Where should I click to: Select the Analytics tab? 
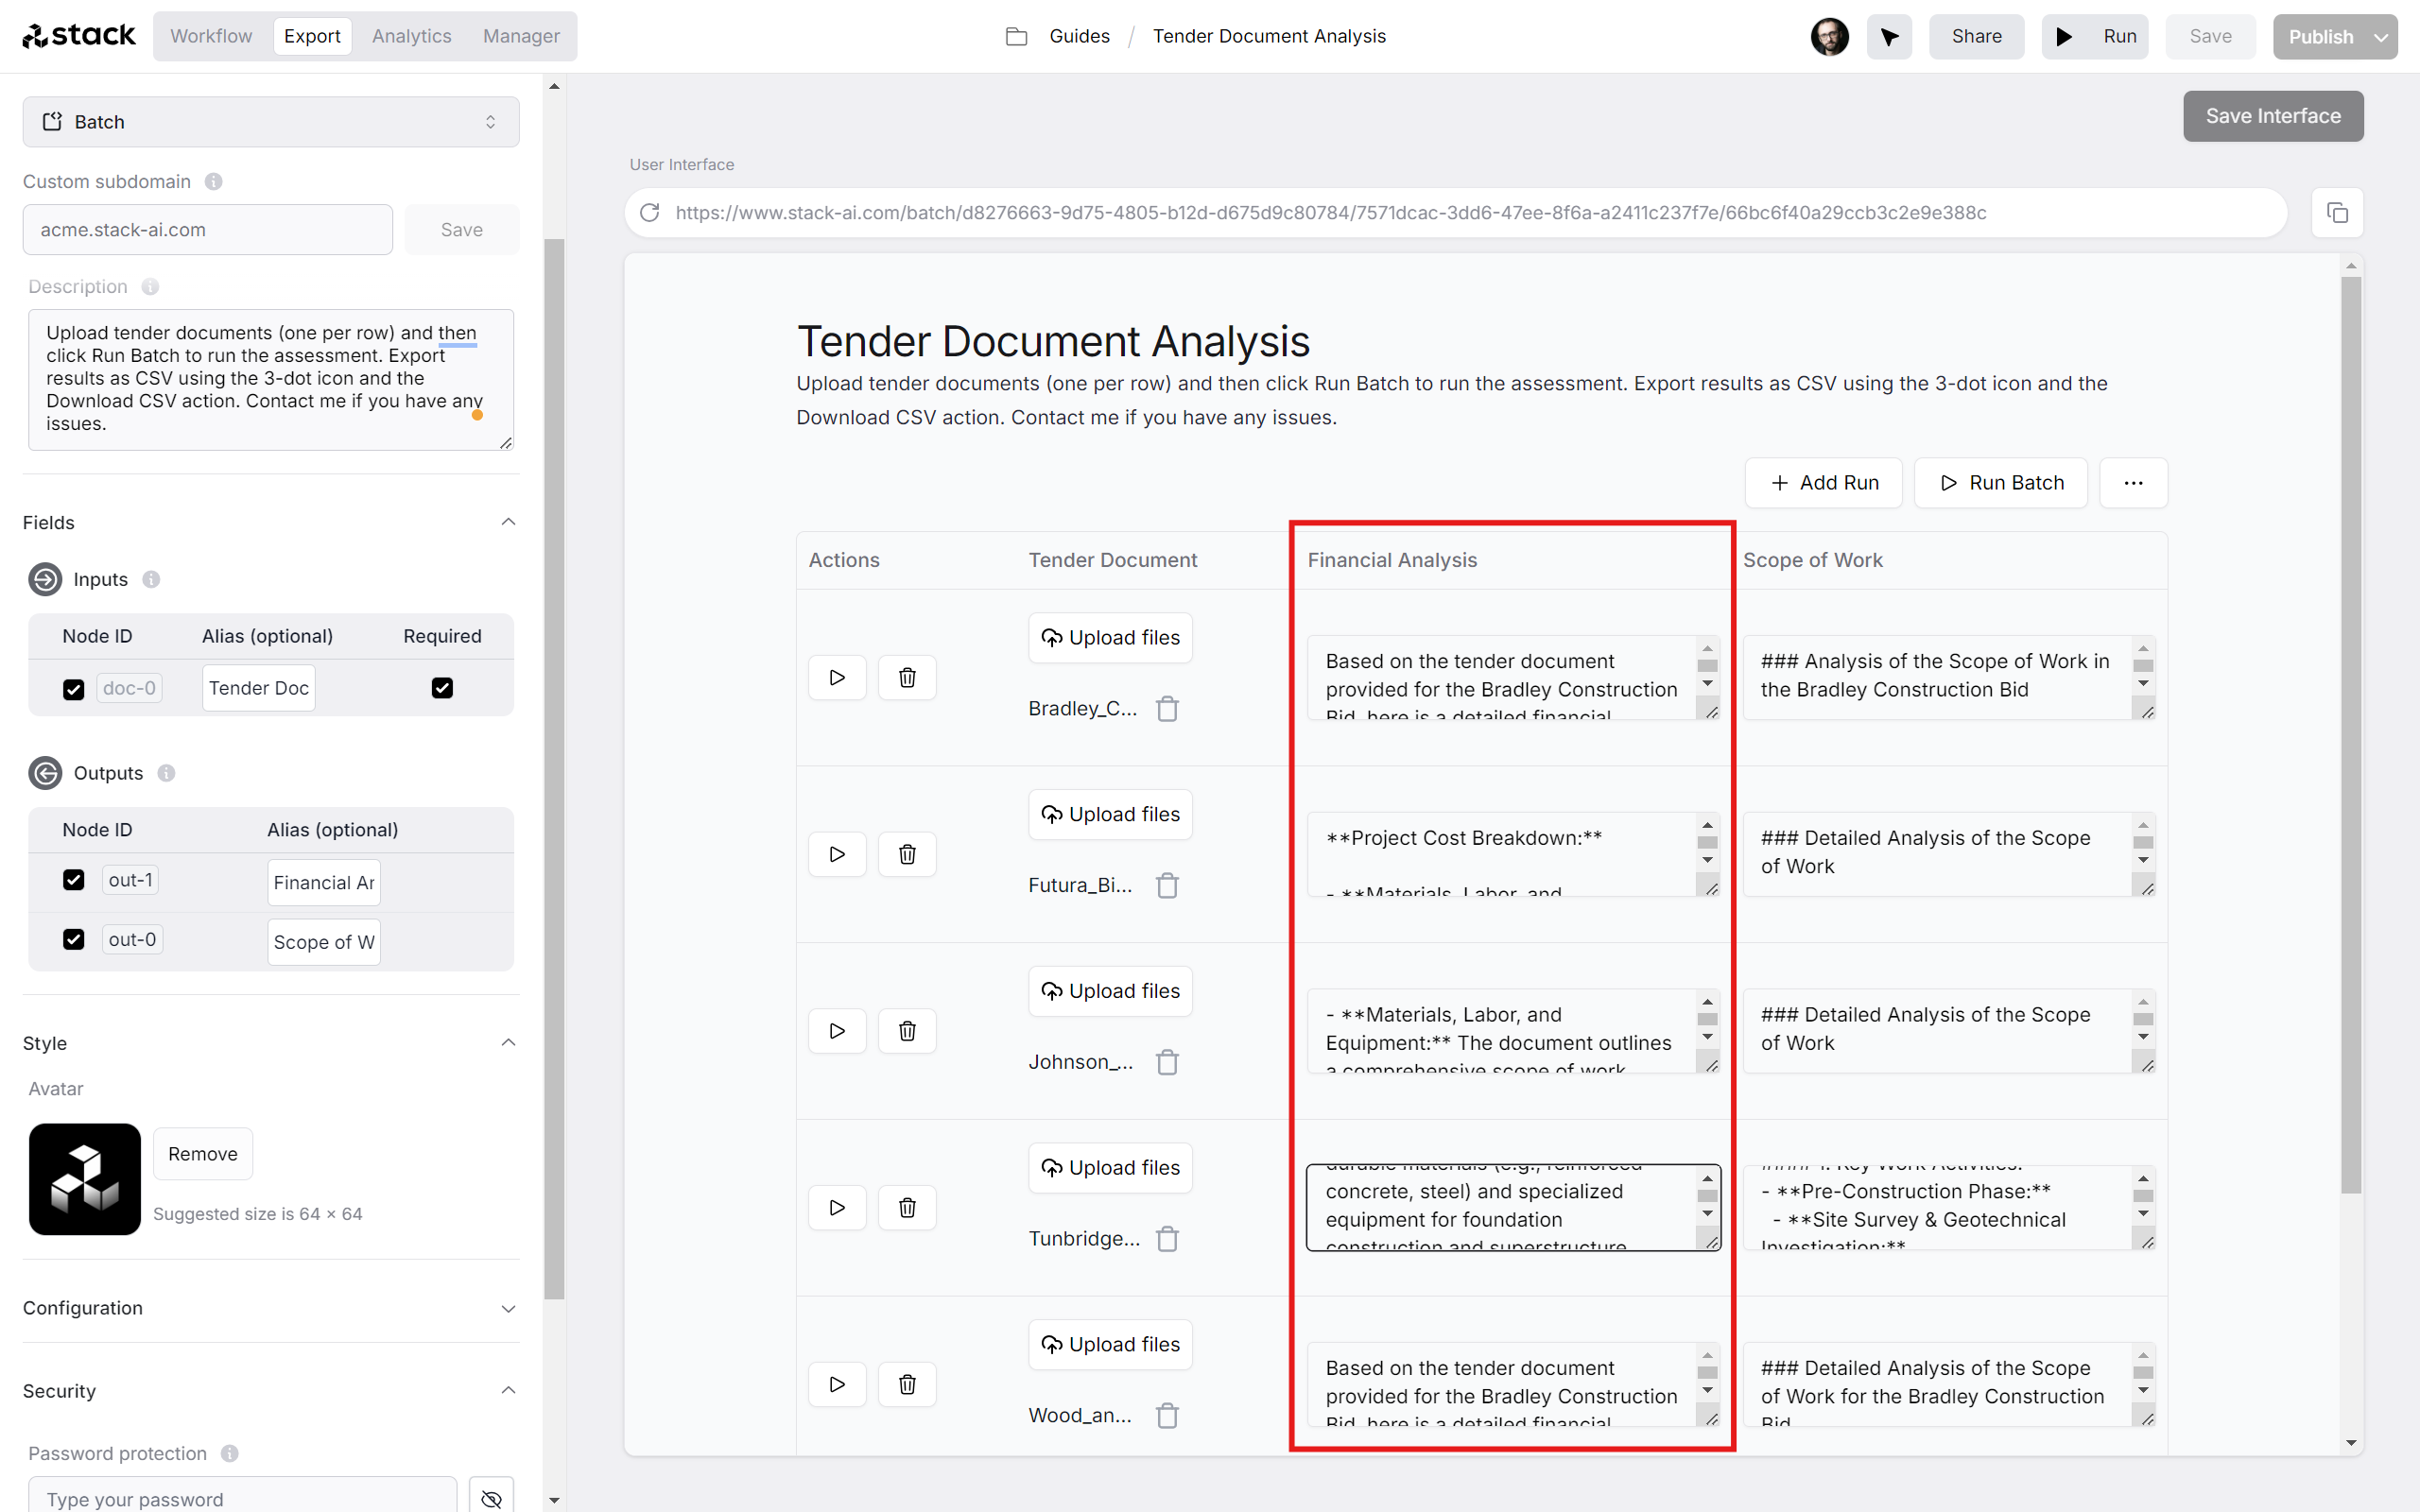pyautogui.click(x=411, y=35)
